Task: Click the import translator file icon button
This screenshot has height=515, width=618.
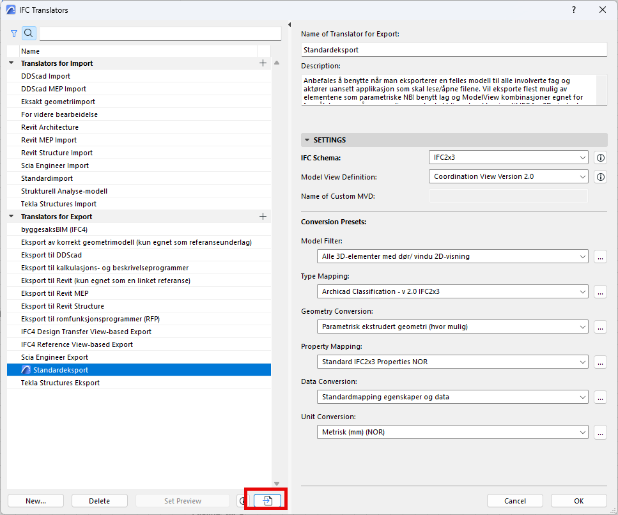Action: coord(268,501)
